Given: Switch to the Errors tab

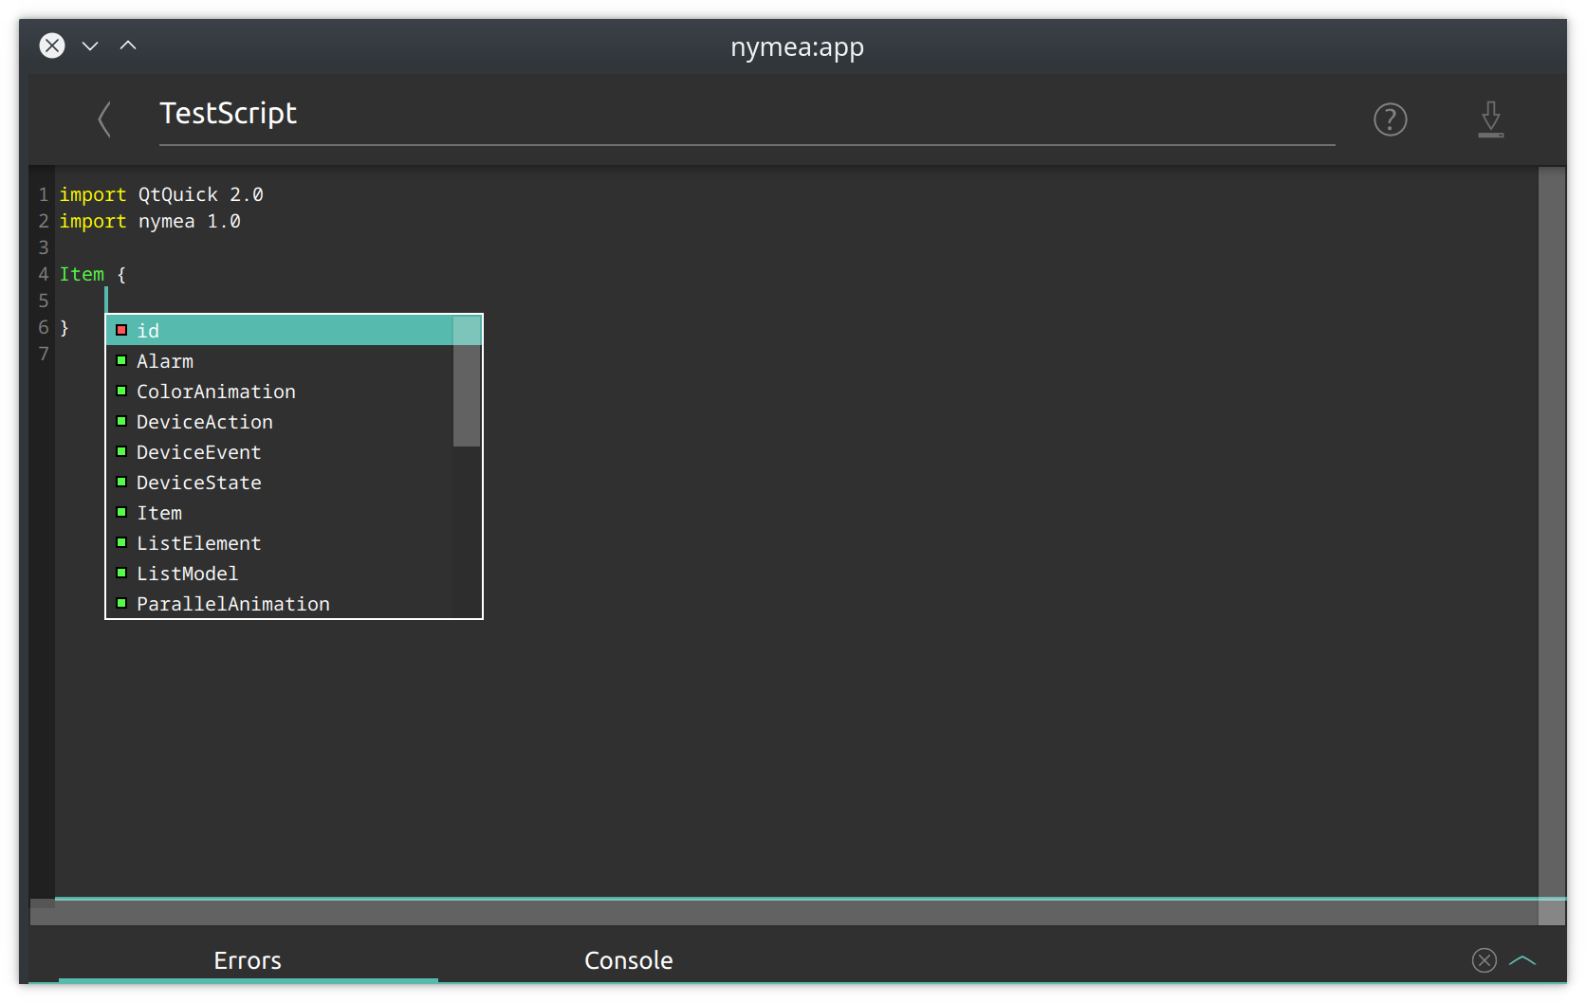Looking at the screenshot, I should pos(248,960).
